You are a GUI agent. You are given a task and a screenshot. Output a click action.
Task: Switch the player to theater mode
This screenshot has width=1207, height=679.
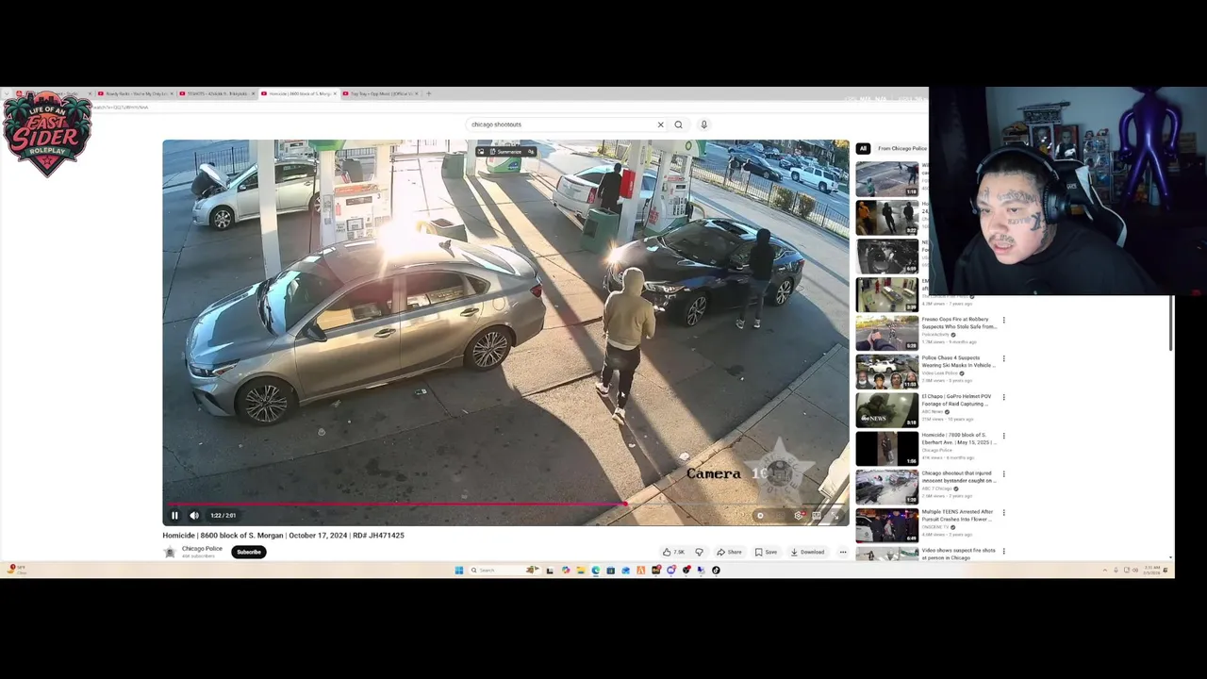[x=817, y=515]
